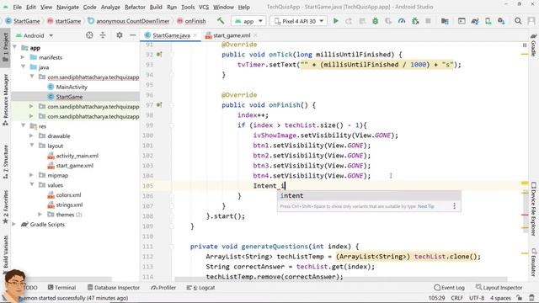Open the Event Log
The width and height of the screenshot is (539, 303).
pos(449,288)
